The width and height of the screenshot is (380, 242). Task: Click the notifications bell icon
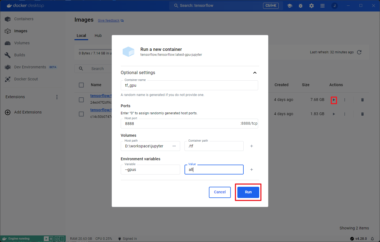pos(372,239)
